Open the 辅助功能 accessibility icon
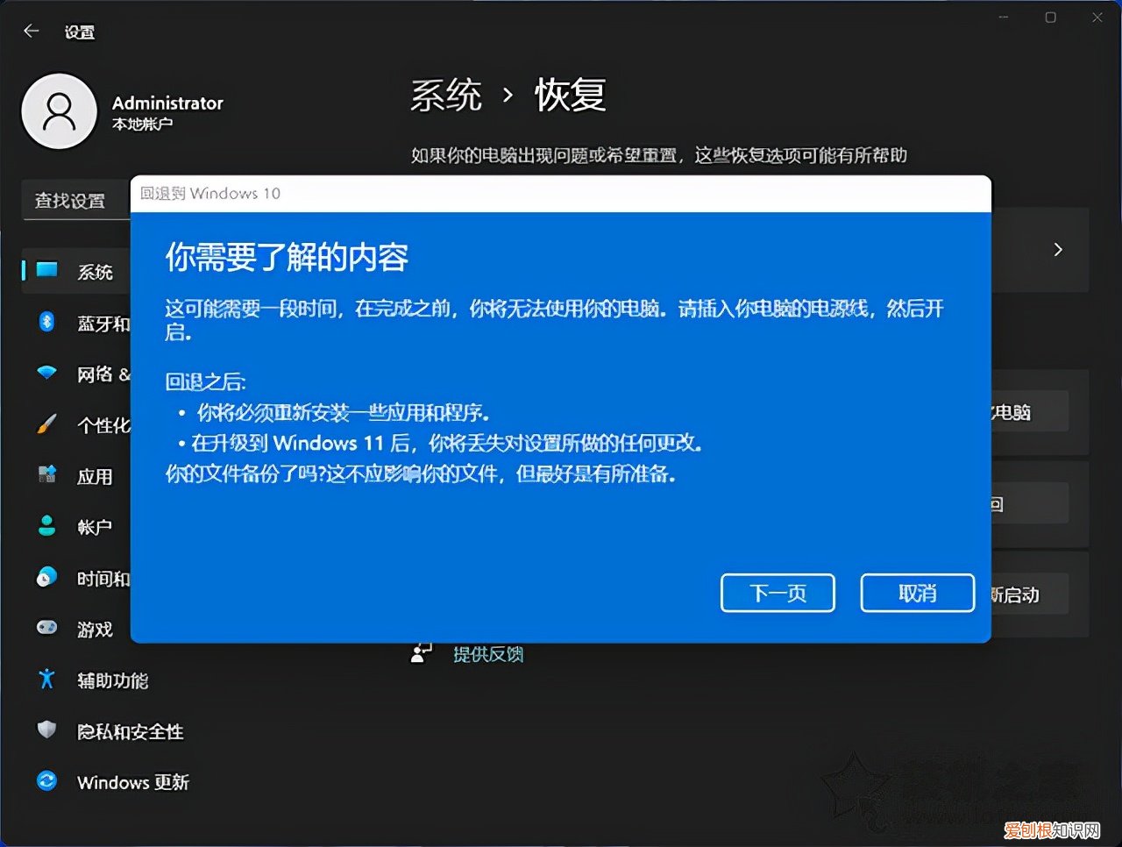 pos(46,680)
